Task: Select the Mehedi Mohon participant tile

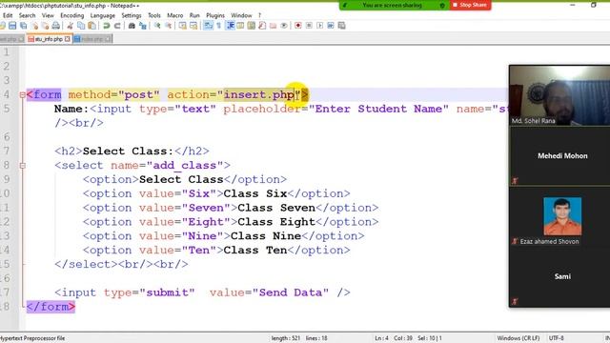Action: (559, 156)
